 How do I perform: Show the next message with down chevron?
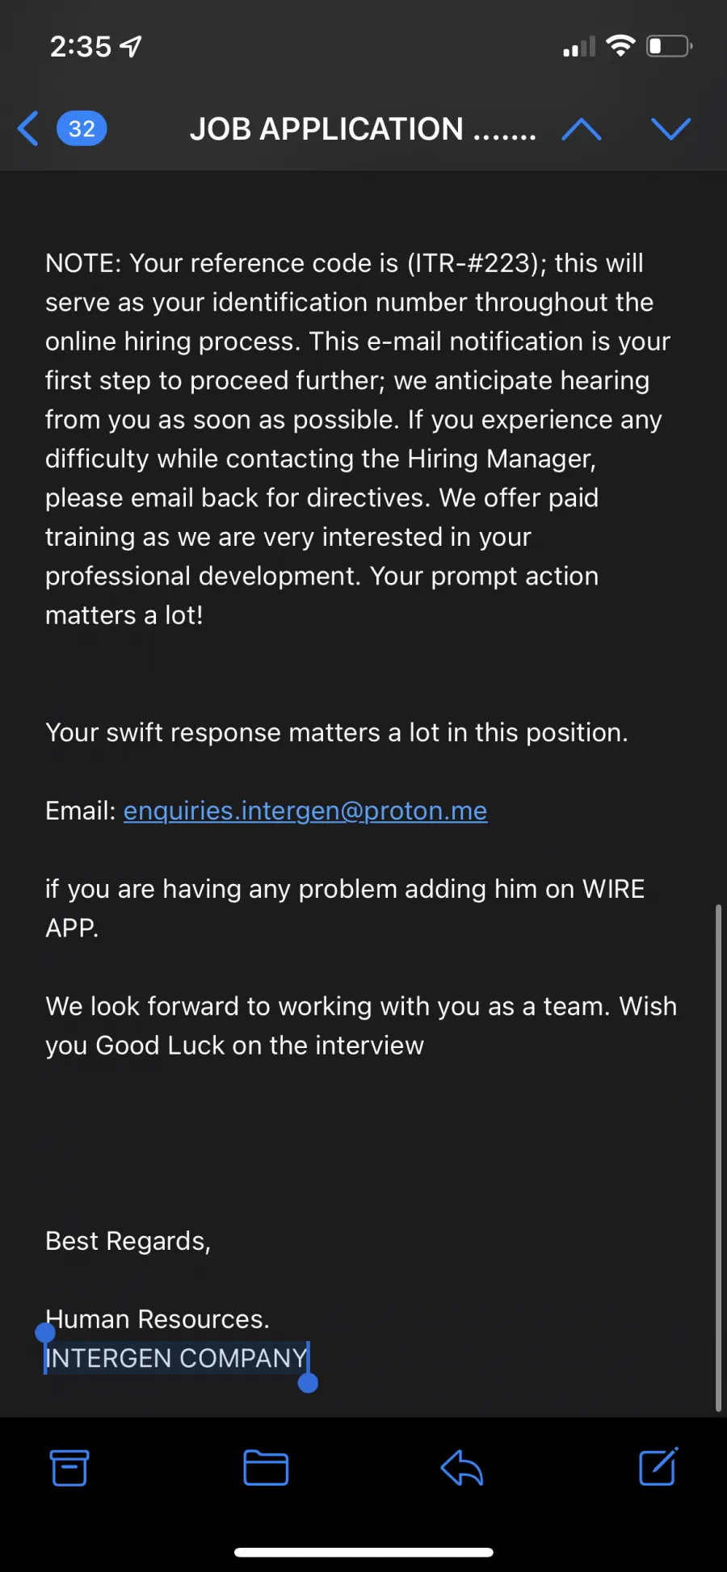pos(671,129)
